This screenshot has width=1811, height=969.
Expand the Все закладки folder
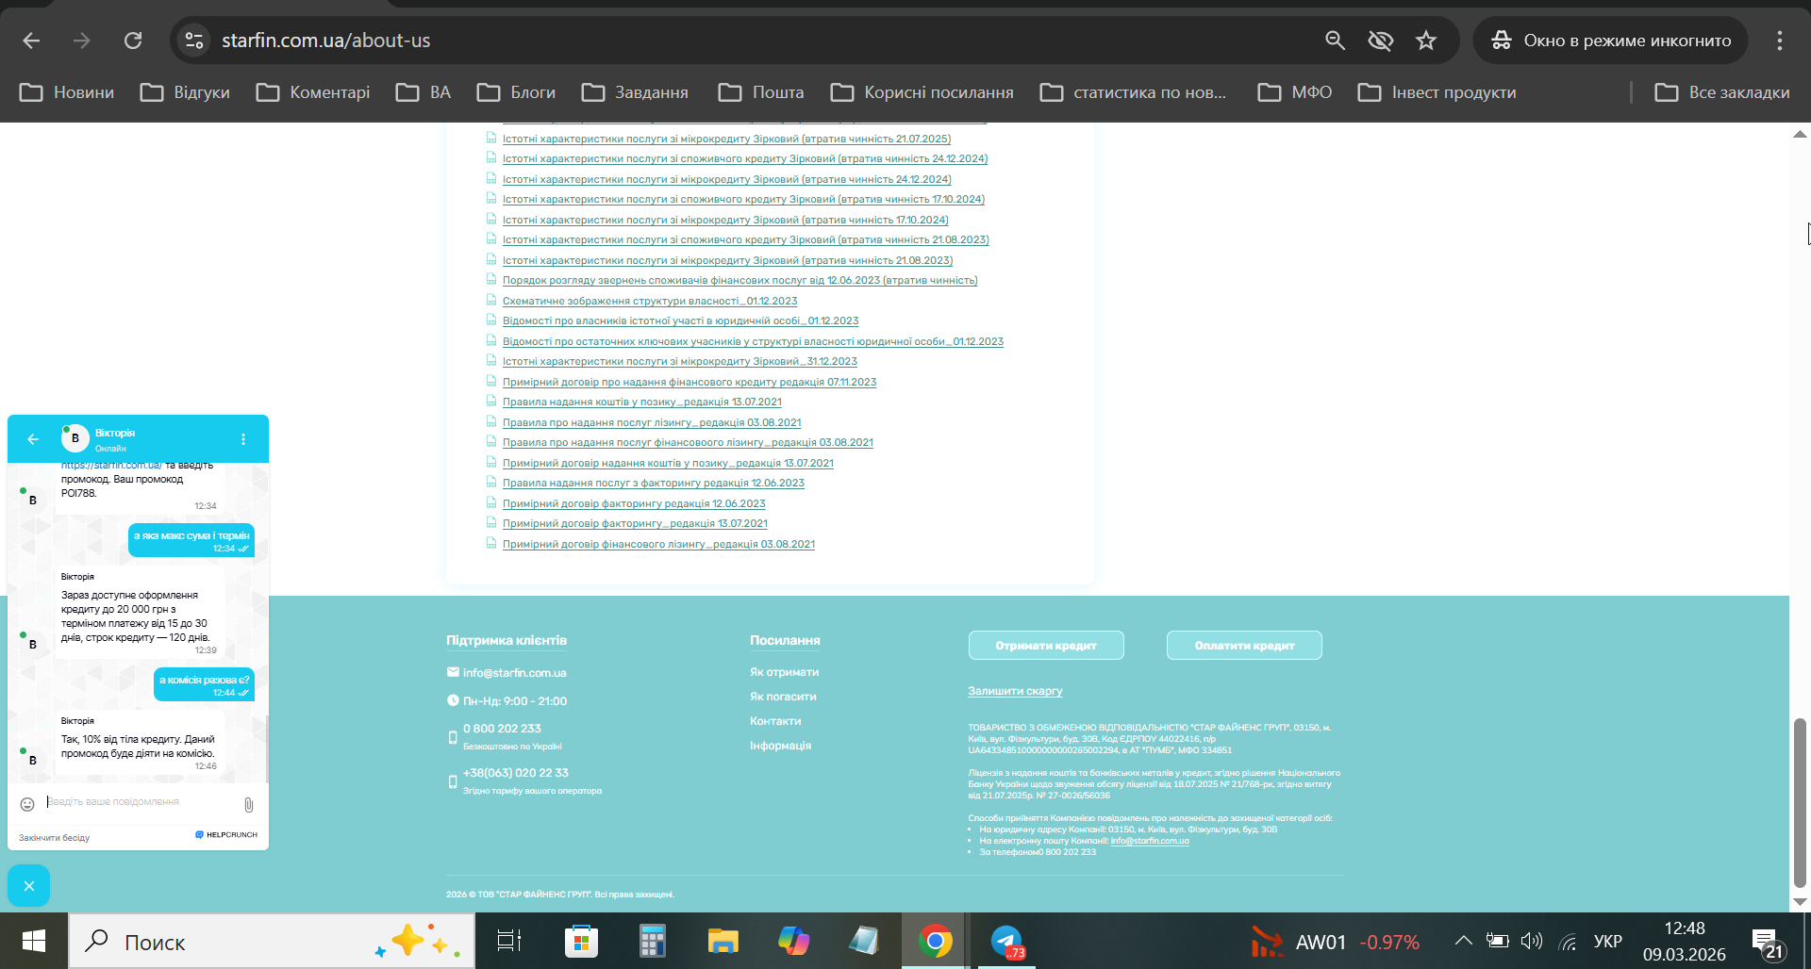coord(1722,92)
